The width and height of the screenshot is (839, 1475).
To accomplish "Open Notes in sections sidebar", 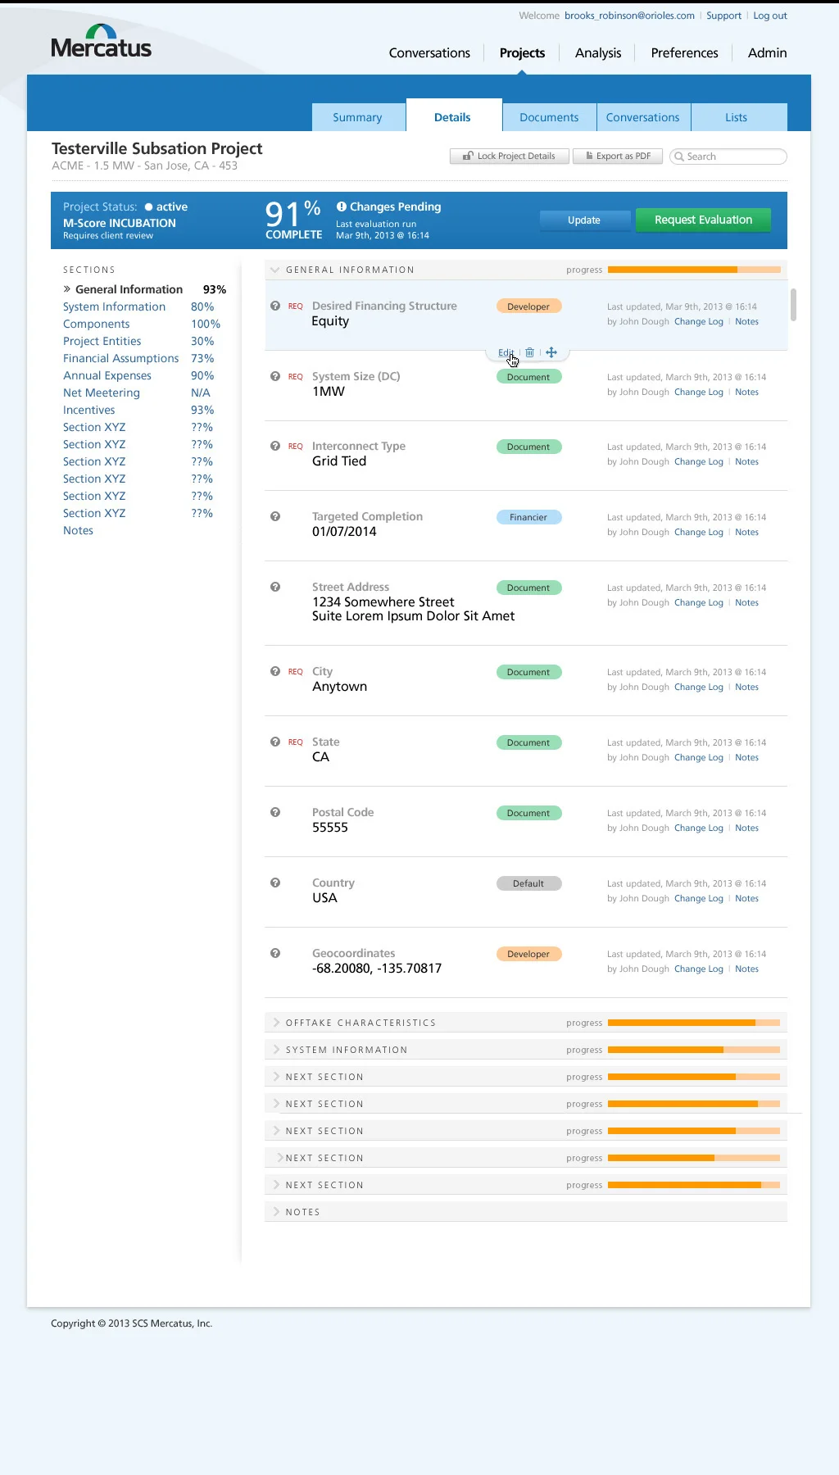I will 79,530.
